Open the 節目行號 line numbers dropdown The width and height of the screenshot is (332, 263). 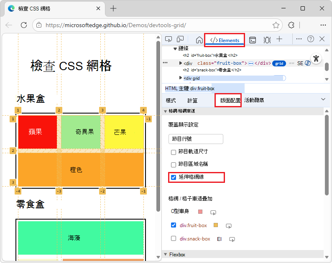pos(196,139)
